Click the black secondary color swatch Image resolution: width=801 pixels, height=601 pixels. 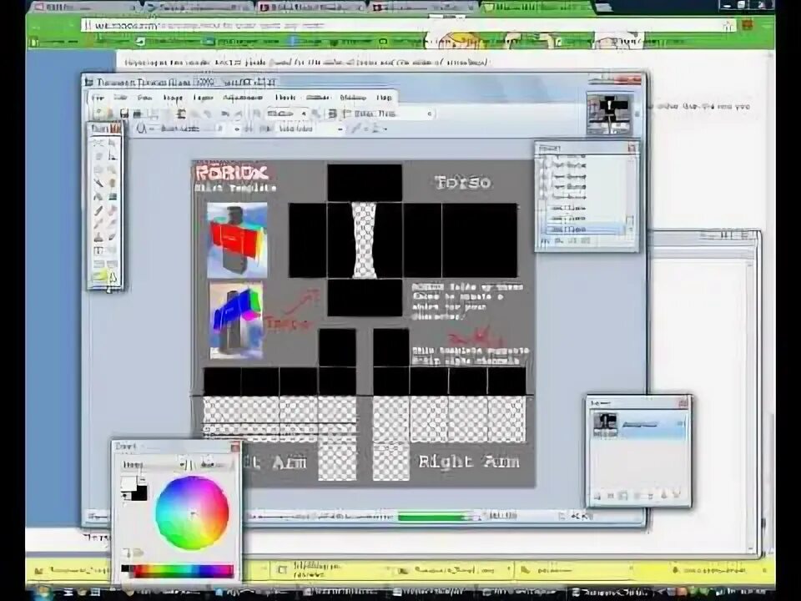pos(139,493)
